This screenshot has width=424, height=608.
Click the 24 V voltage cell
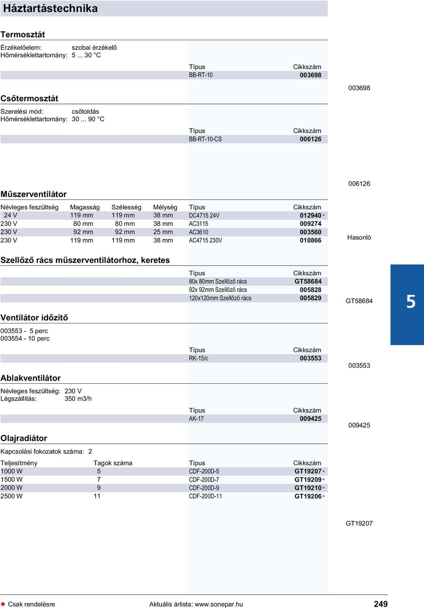point(11,215)
